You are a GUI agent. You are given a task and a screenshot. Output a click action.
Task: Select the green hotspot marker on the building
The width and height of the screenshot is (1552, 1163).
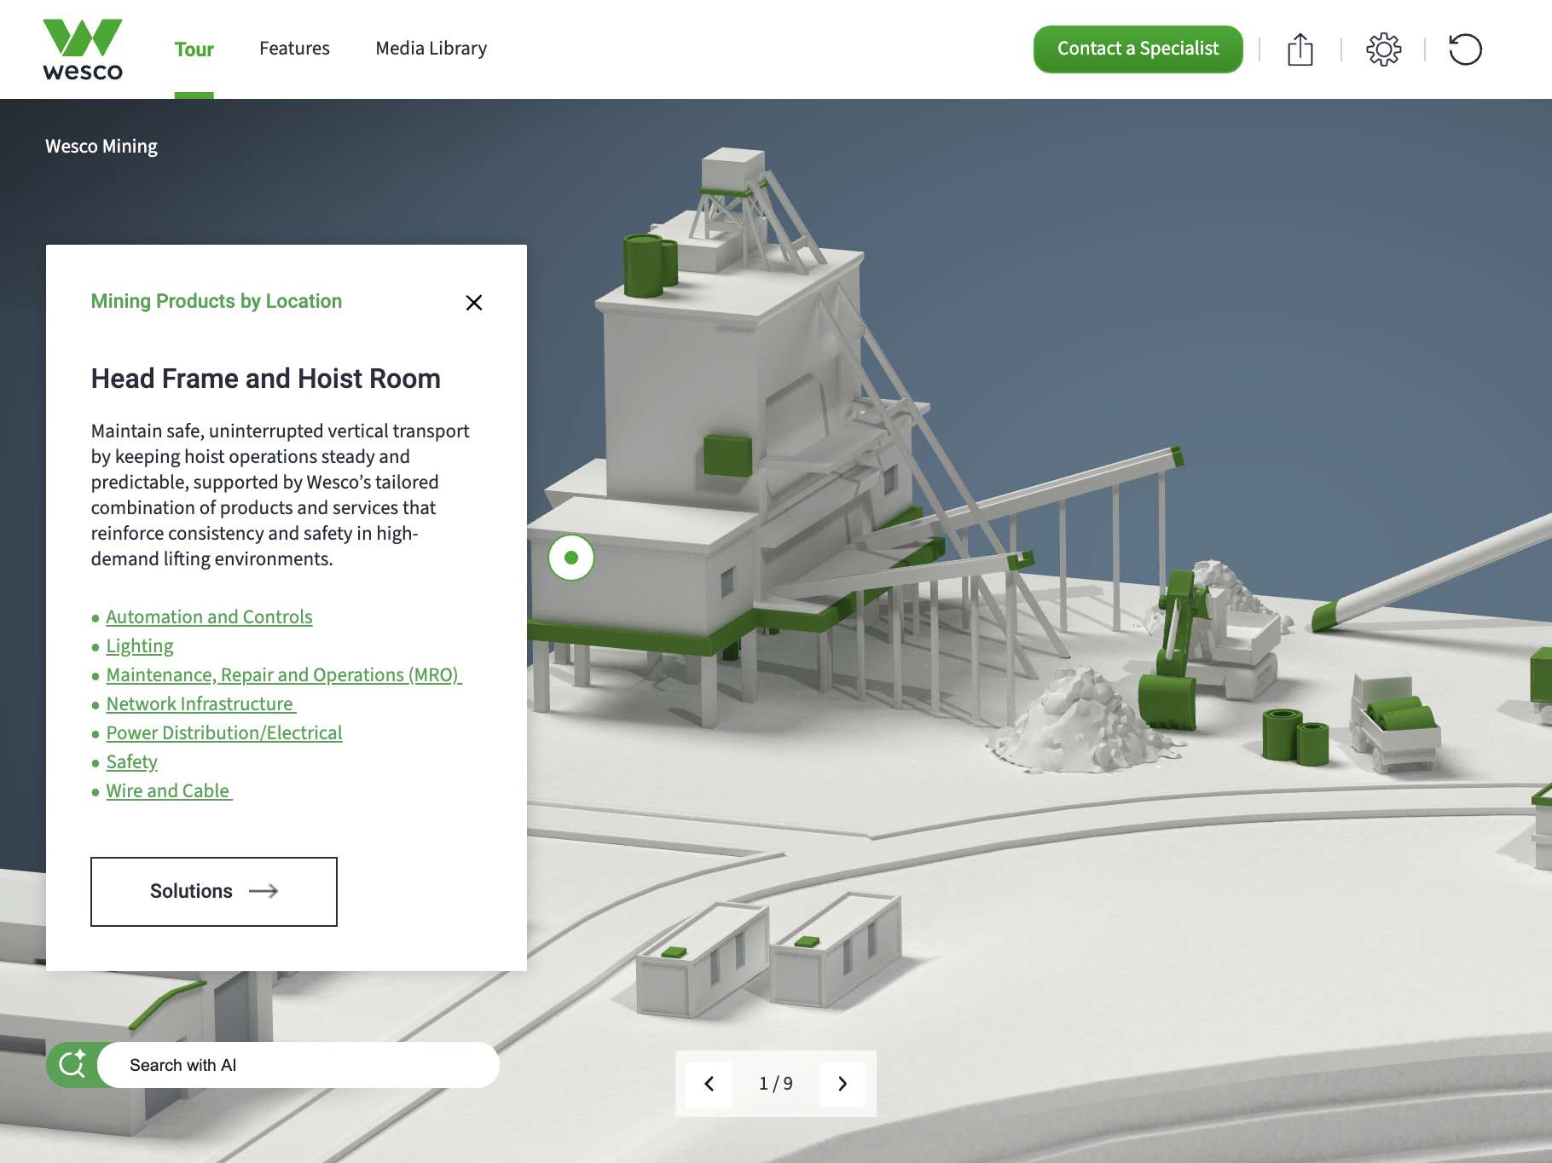click(571, 558)
